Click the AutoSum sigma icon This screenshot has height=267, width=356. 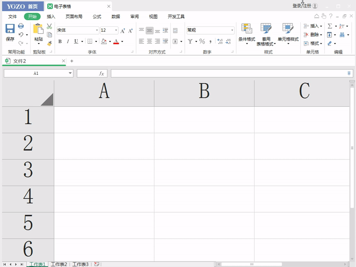tap(330, 26)
